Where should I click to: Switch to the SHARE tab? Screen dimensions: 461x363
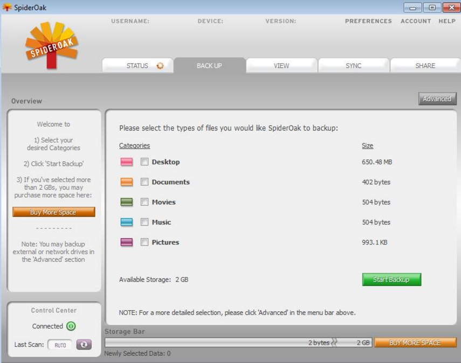pyautogui.click(x=425, y=66)
